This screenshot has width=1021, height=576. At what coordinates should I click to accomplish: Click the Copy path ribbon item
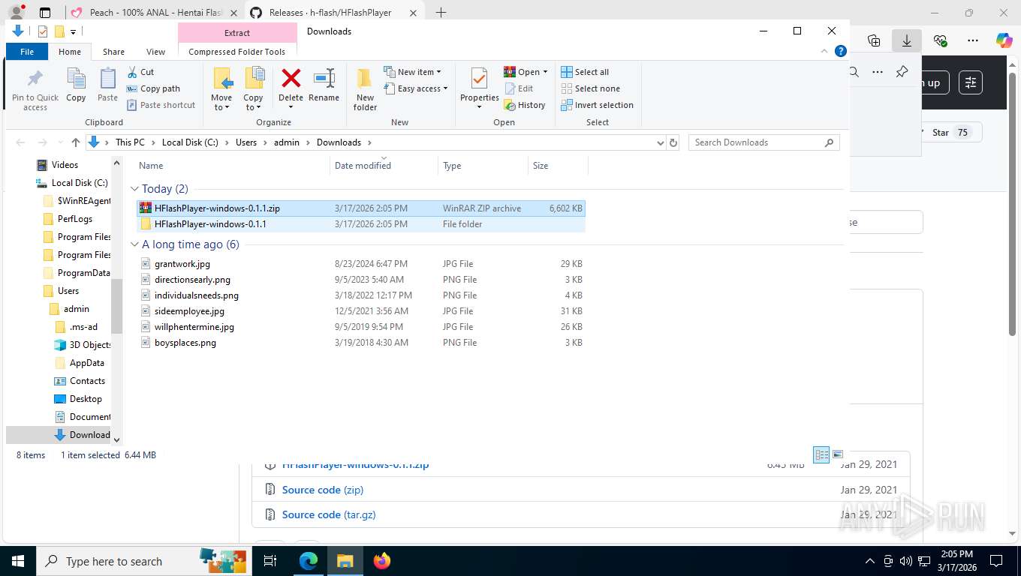(x=153, y=88)
